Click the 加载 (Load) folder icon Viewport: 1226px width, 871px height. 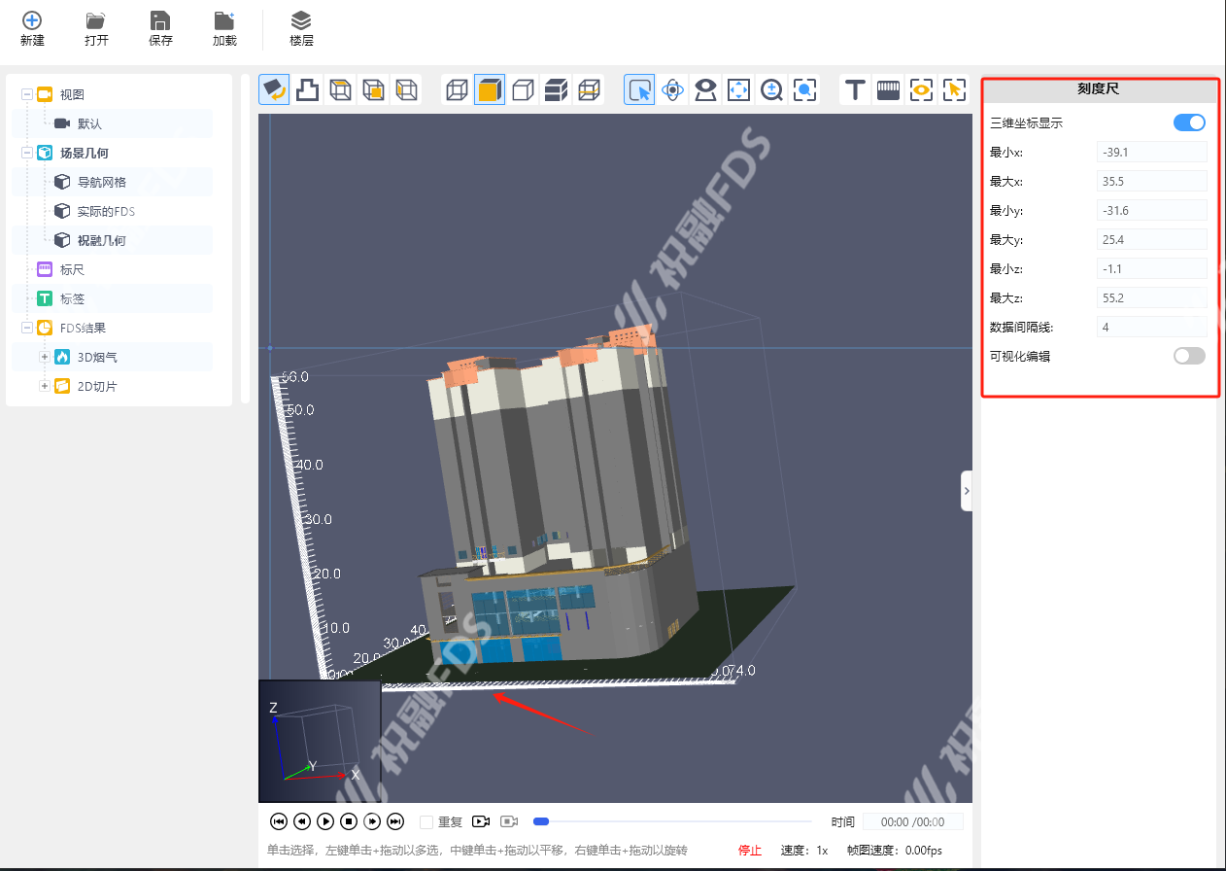point(224,20)
